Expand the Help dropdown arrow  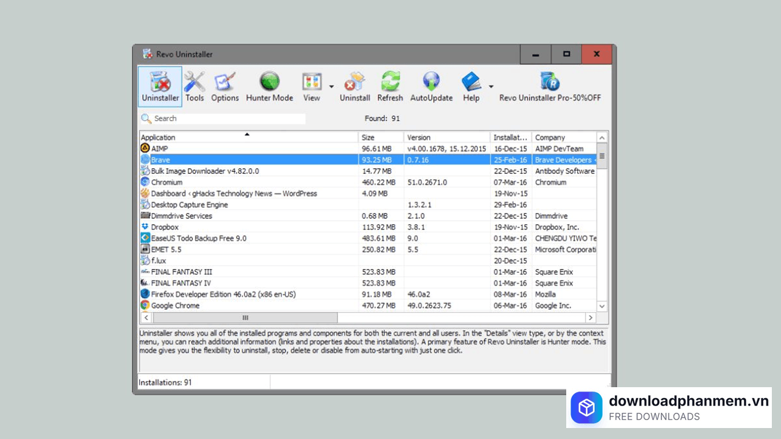point(491,87)
